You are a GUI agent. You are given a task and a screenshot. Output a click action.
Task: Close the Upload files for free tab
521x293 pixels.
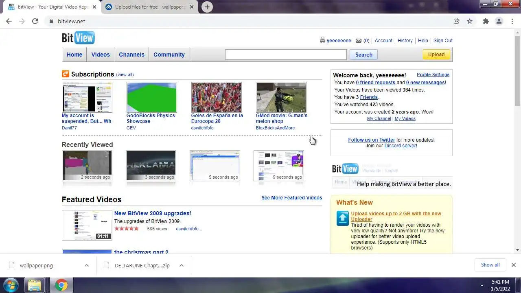click(x=192, y=7)
